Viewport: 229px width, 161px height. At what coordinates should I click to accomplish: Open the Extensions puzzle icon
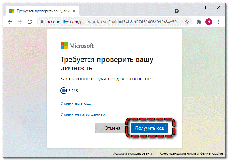[x=199, y=22]
